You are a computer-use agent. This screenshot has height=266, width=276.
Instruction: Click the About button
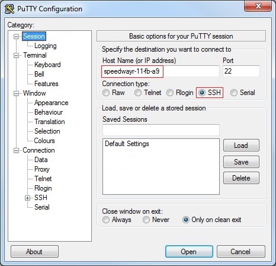pos(34,252)
